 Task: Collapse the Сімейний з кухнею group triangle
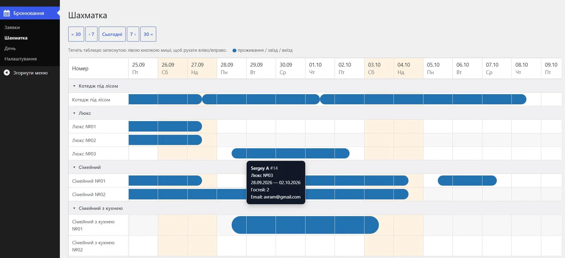pyautogui.click(x=74, y=208)
